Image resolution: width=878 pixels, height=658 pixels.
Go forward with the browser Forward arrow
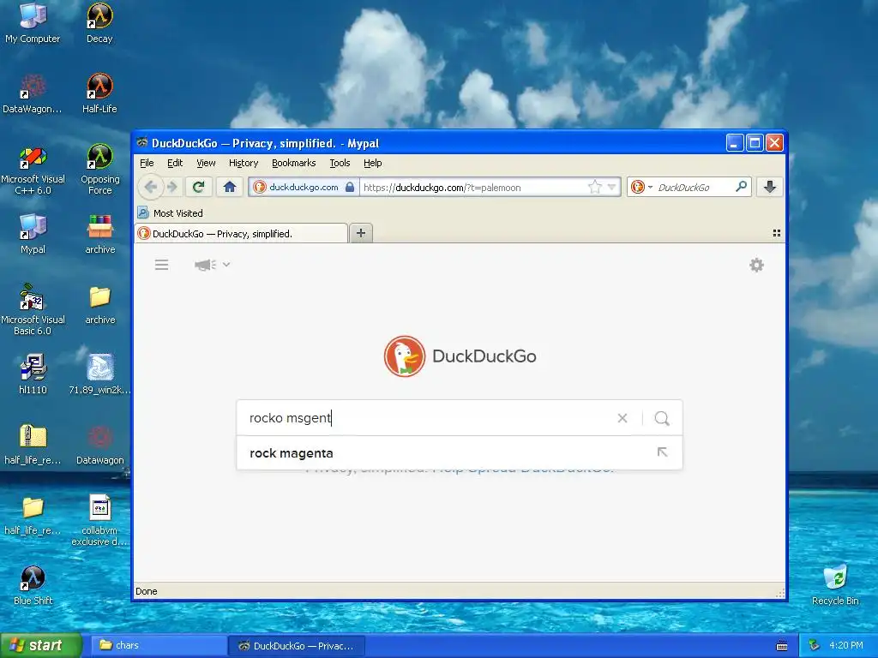click(171, 187)
